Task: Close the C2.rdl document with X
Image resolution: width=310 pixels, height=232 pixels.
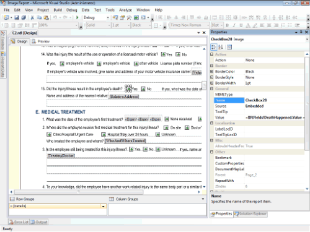Action: pyautogui.click(x=204, y=33)
